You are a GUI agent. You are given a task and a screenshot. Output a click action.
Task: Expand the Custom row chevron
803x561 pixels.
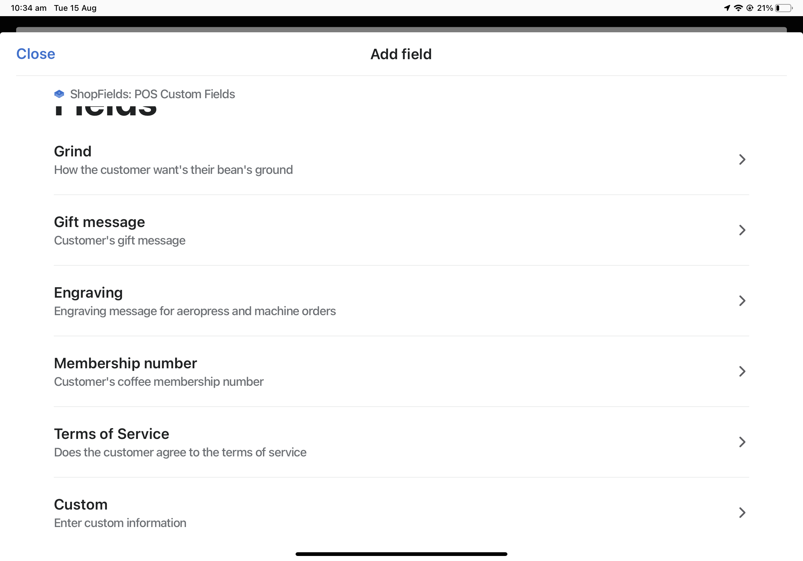(x=742, y=513)
